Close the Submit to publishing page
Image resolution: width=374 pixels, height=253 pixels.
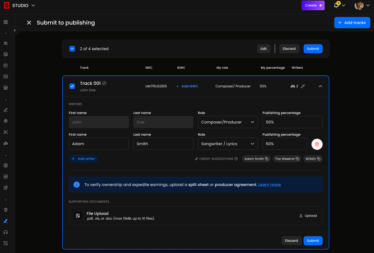click(x=29, y=23)
